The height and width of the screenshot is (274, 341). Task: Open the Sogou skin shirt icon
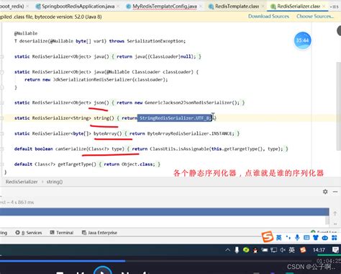tap(316, 238)
